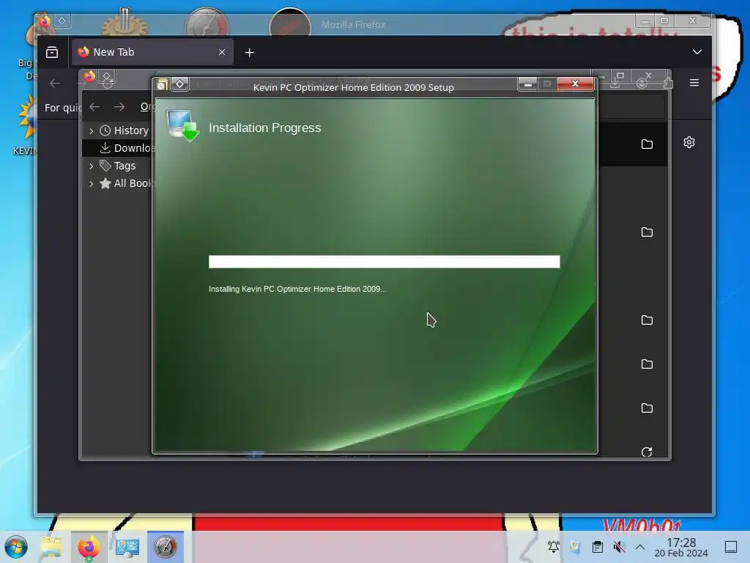The image size is (750, 563).
Task: Toggle Firefox window pin diamond button
Action: pyautogui.click(x=62, y=21)
